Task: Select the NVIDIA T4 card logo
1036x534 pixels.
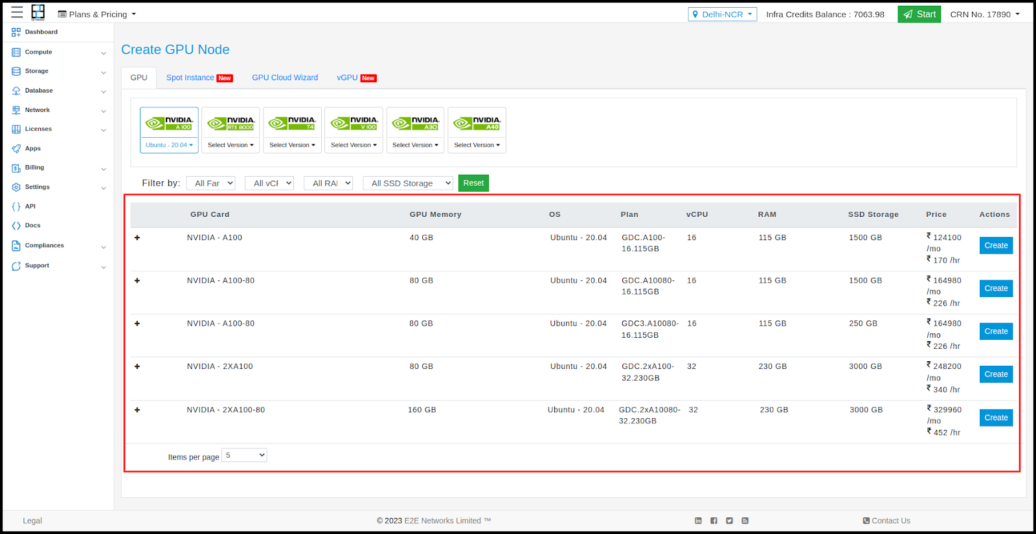Action: [292, 123]
